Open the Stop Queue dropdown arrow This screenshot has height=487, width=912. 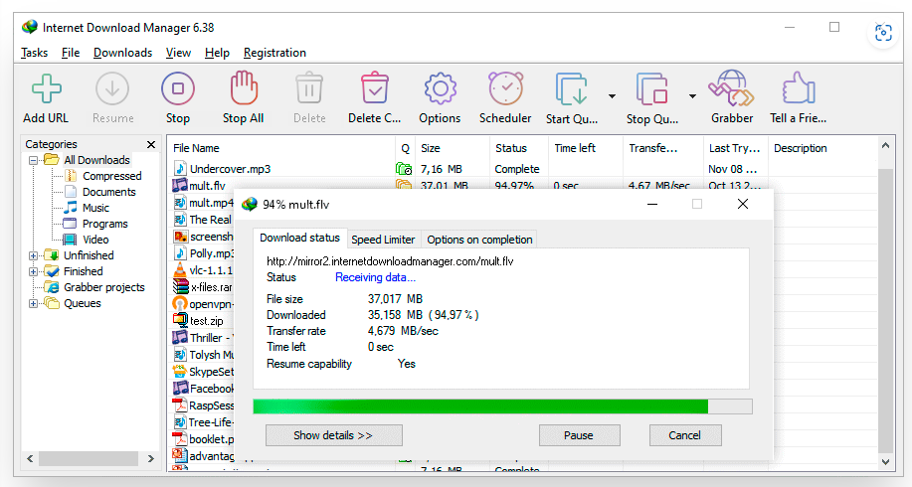(x=692, y=96)
